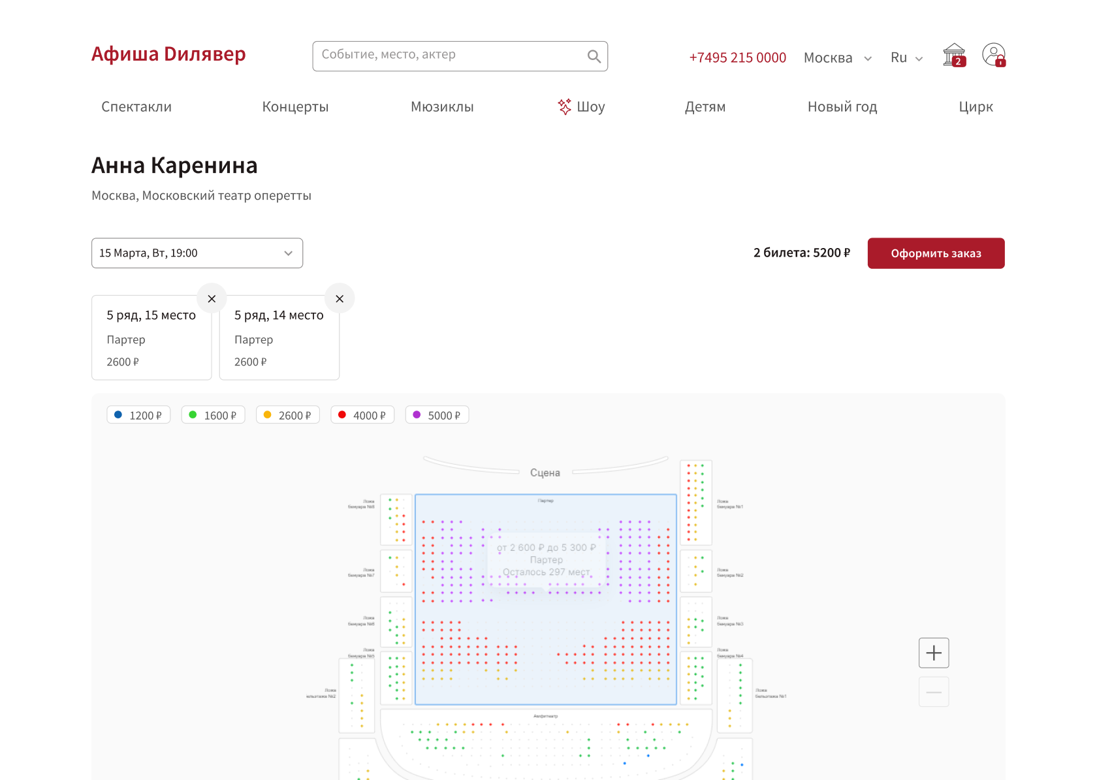Open the Ru language selector
This screenshot has height=780, width=1097.
[906, 58]
